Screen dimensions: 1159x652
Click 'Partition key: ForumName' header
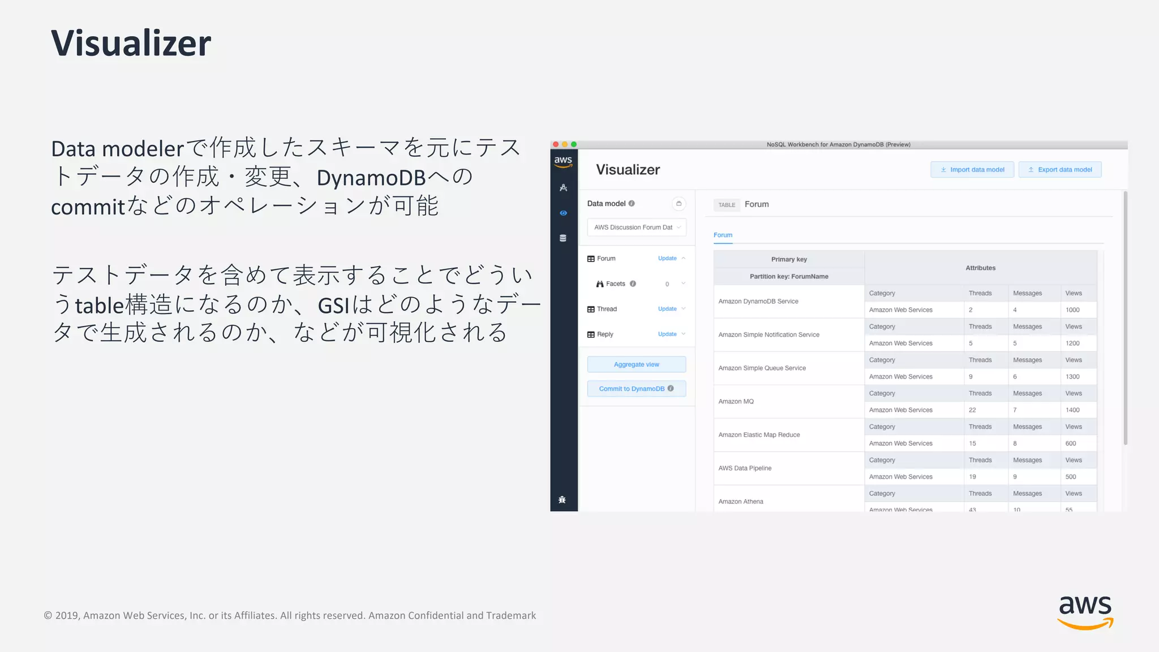click(789, 277)
